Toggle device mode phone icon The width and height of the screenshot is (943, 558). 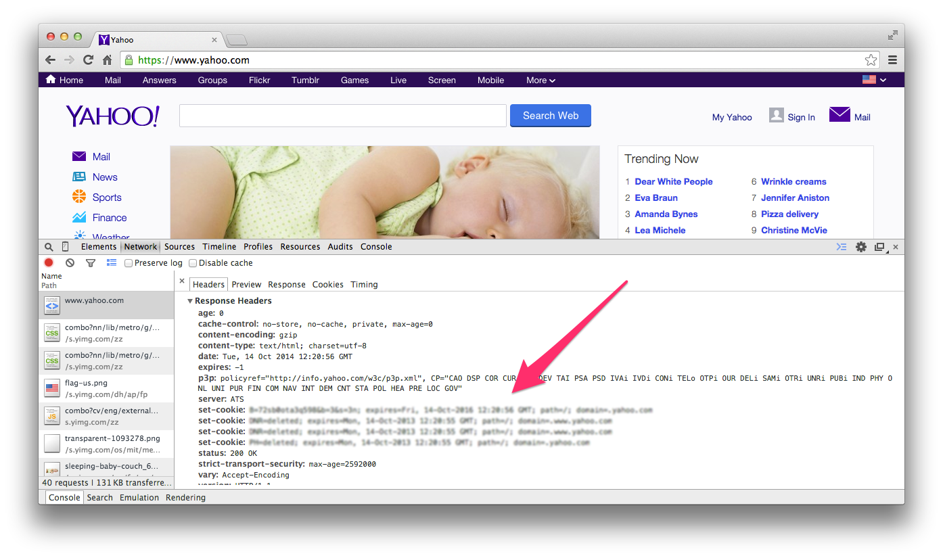[66, 247]
